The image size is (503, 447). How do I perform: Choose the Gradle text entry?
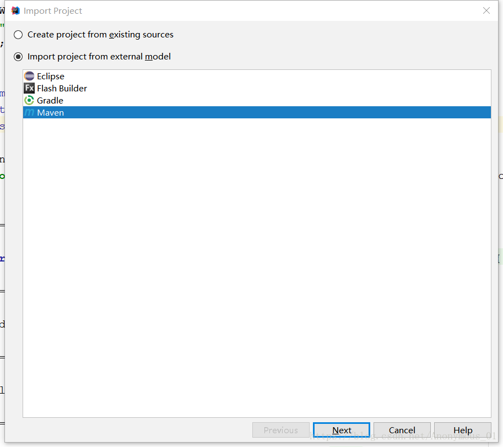(50, 100)
